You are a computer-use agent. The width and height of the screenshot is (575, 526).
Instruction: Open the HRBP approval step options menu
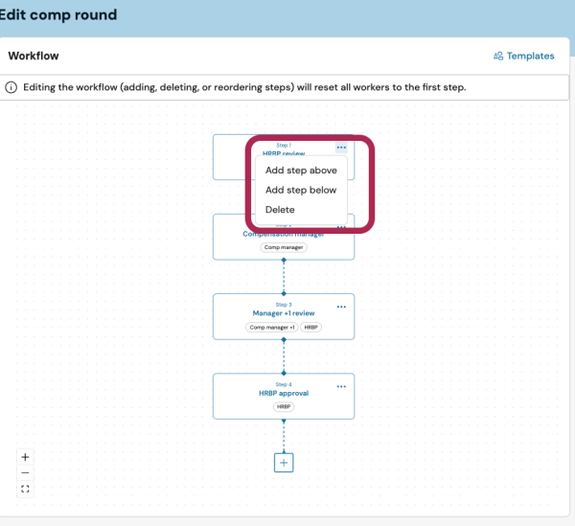(x=341, y=386)
